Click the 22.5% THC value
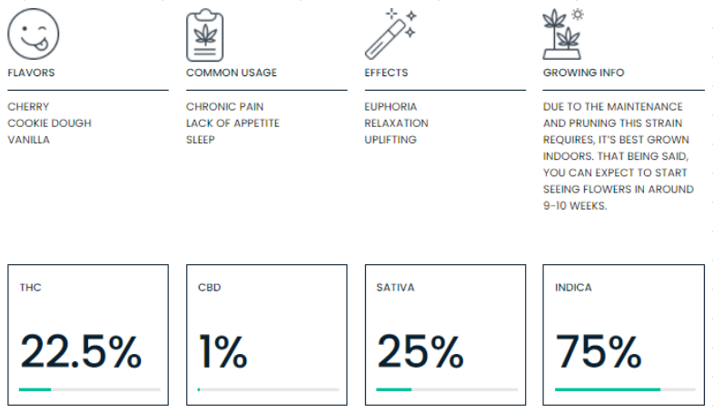 pyautogui.click(x=80, y=351)
